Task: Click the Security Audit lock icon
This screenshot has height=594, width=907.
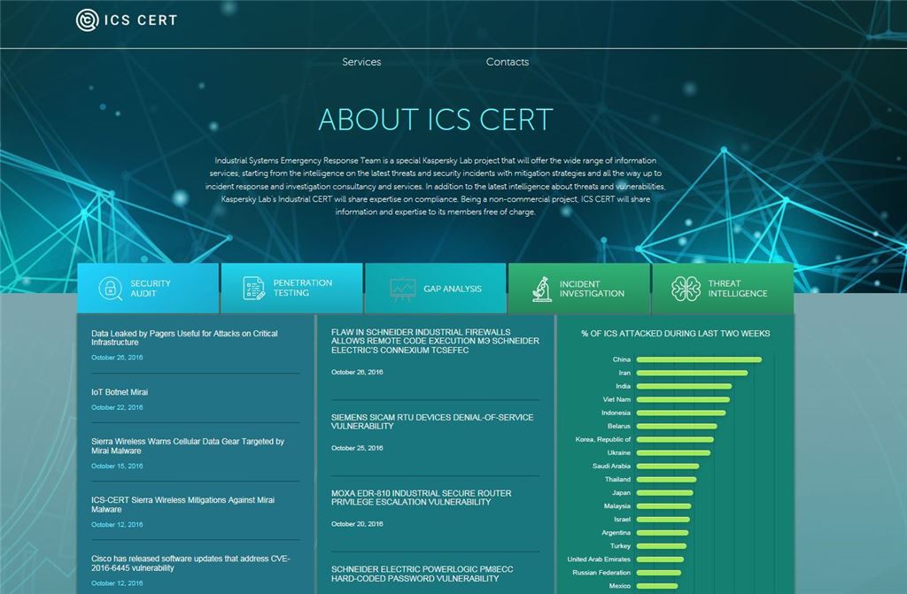Action: [x=111, y=289]
